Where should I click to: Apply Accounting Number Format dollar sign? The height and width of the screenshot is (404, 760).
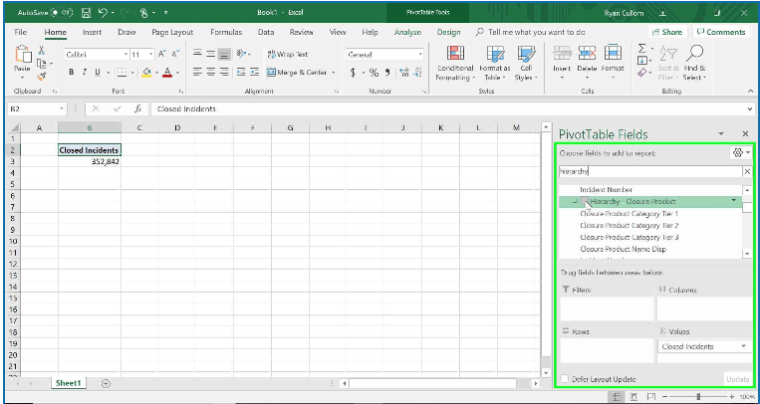pyautogui.click(x=354, y=73)
